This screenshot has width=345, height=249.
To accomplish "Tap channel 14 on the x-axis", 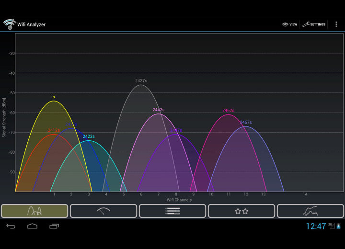I will pyautogui.click(x=305, y=194).
